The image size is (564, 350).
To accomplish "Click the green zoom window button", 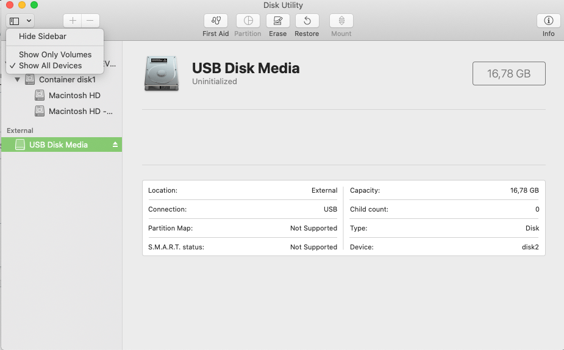I will point(34,5).
